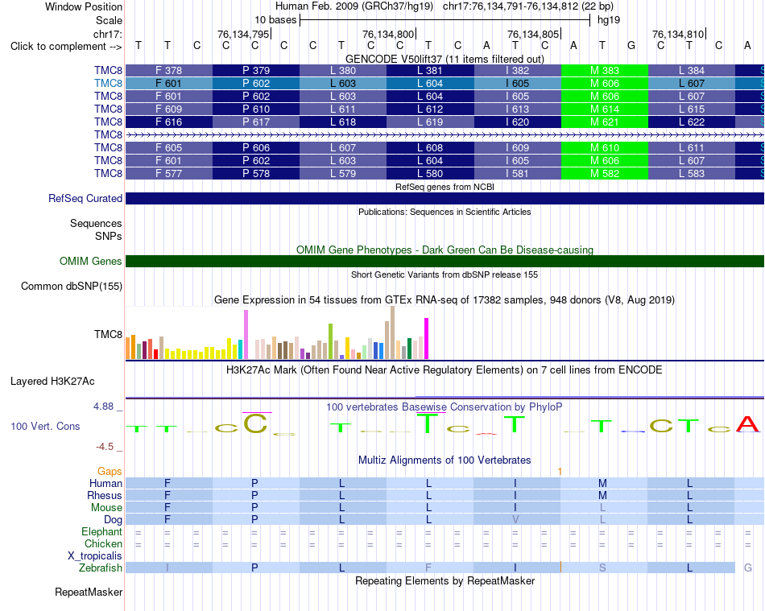Screen dimensions: 765x611
Task: Click the P 610 codon box
Action: (x=256, y=109)
